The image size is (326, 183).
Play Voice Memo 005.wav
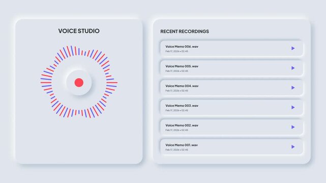coord(293,68)
